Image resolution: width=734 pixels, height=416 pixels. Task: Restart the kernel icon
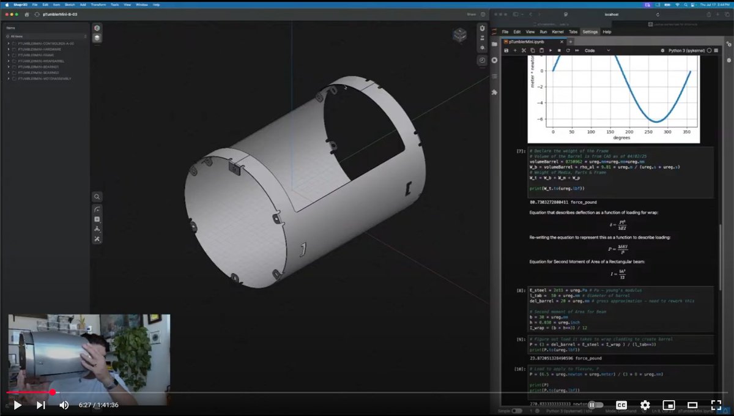[567, 50]
